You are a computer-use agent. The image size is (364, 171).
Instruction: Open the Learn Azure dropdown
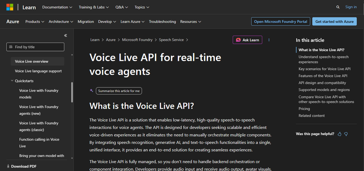click(x=132, y=21)
